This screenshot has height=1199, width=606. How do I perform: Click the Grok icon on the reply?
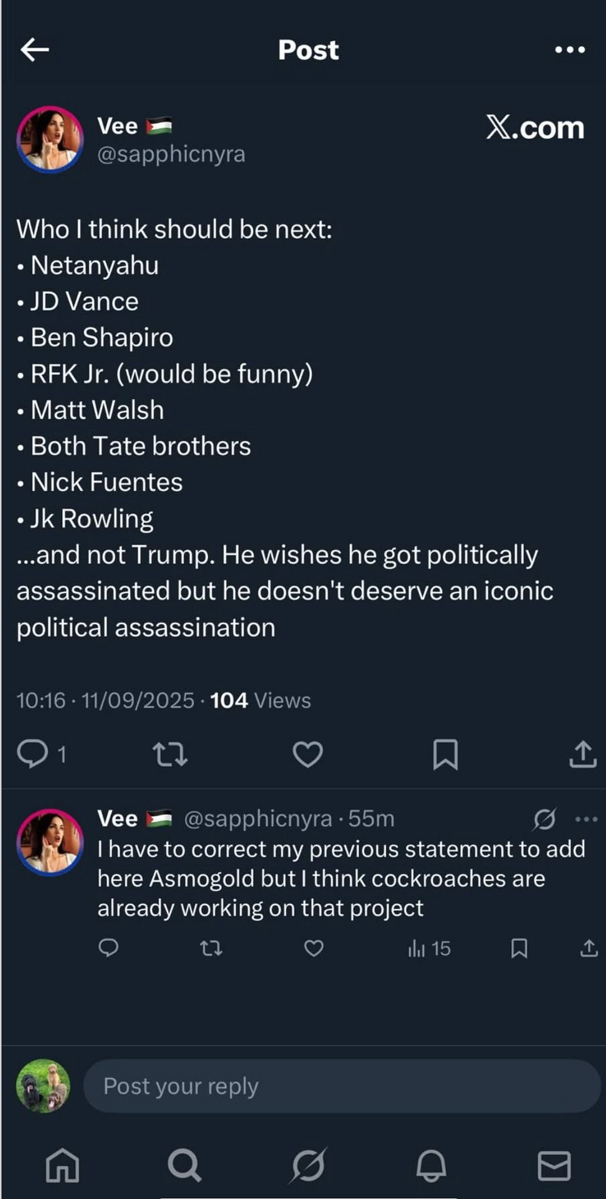(x=544, y=819)
